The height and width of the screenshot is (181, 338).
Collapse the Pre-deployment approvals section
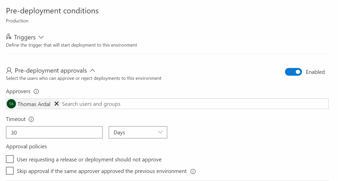[92, 70]
